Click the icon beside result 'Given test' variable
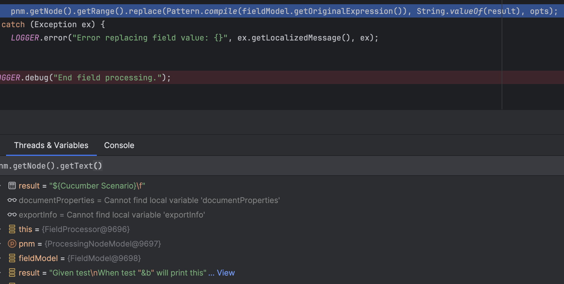 [12, 273]
